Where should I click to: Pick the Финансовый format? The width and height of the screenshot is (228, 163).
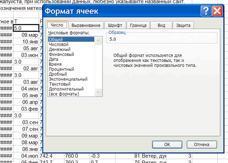tap(61, 54)
